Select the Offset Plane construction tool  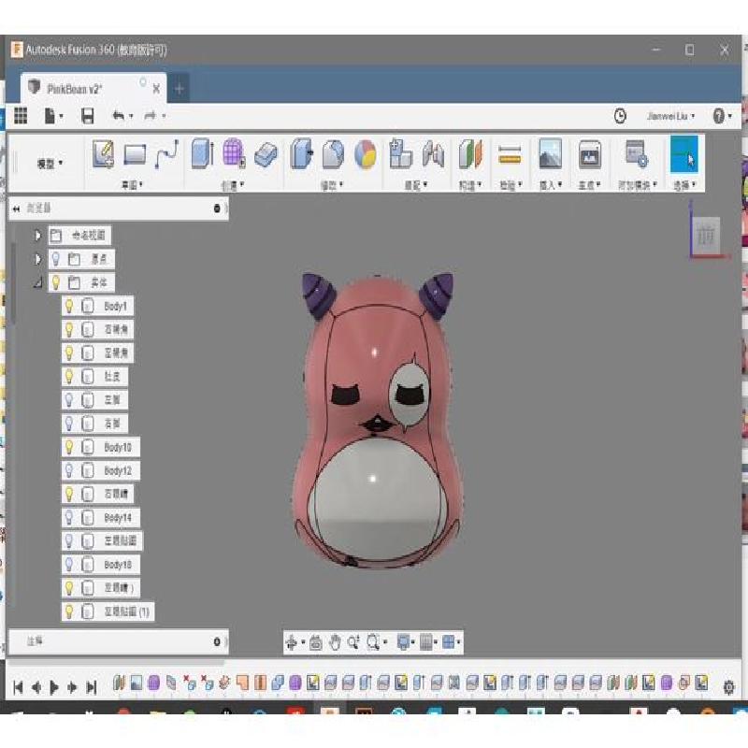[x=470, y=154]
